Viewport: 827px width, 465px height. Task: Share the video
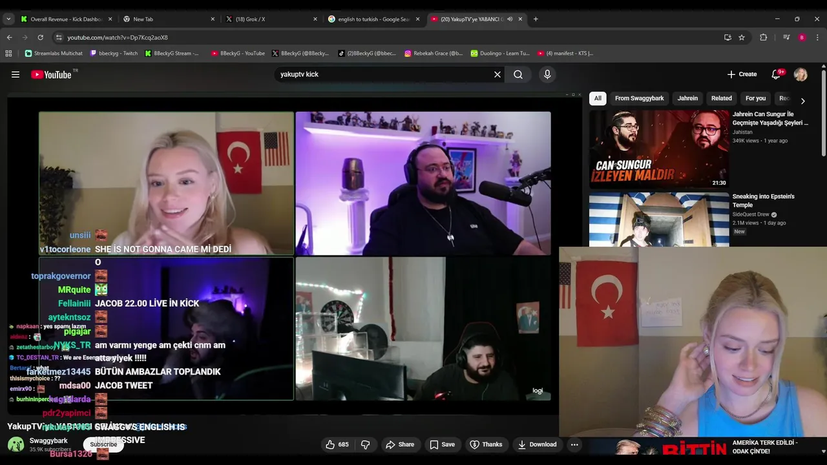[x=400, y=444]
